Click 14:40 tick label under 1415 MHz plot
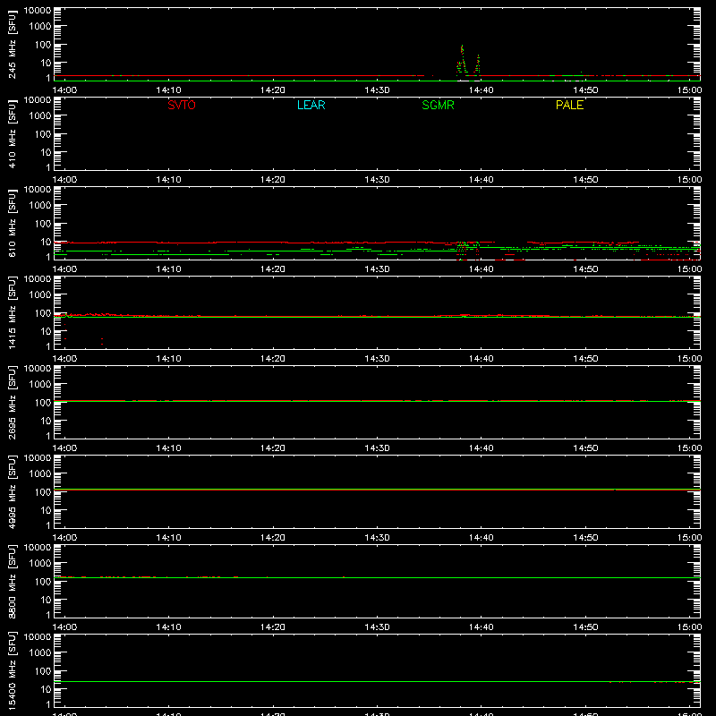716x716 pixels. pyautogui.click(x=482, y=359)
